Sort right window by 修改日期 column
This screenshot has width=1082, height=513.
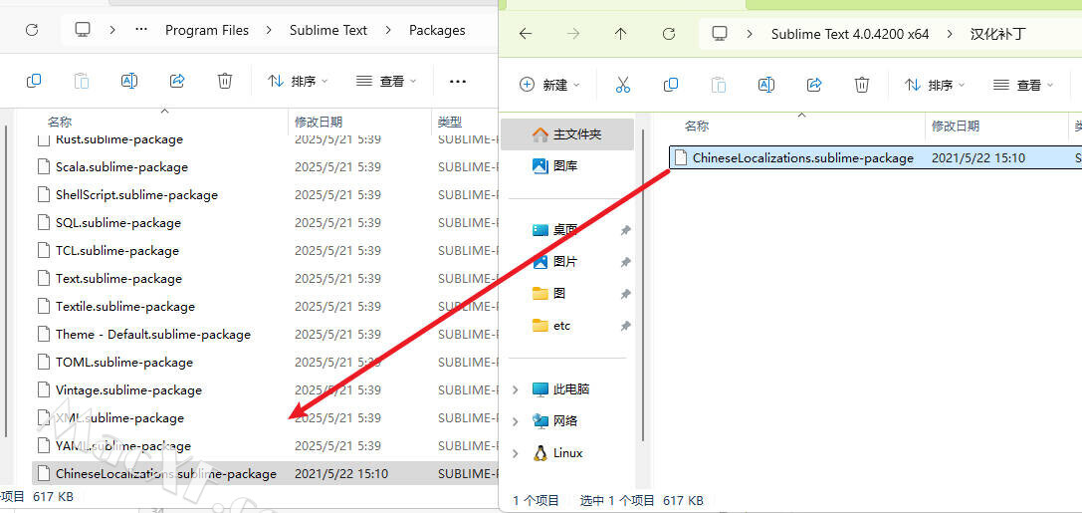click(955, 126)
